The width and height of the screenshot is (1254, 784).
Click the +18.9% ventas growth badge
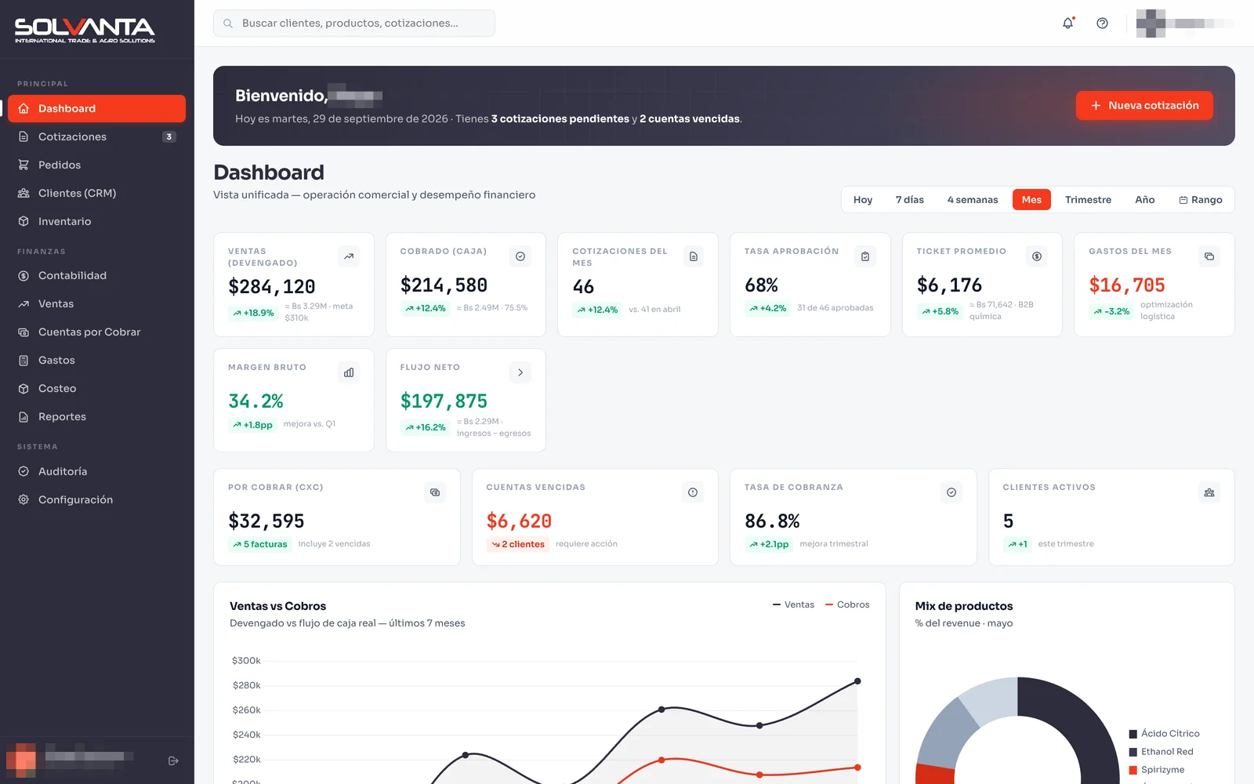click(x=253, y=313)
